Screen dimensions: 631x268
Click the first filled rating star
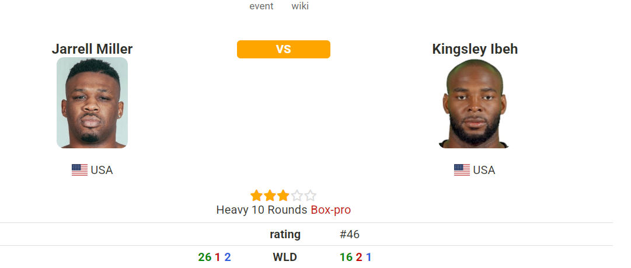[256, 196]
